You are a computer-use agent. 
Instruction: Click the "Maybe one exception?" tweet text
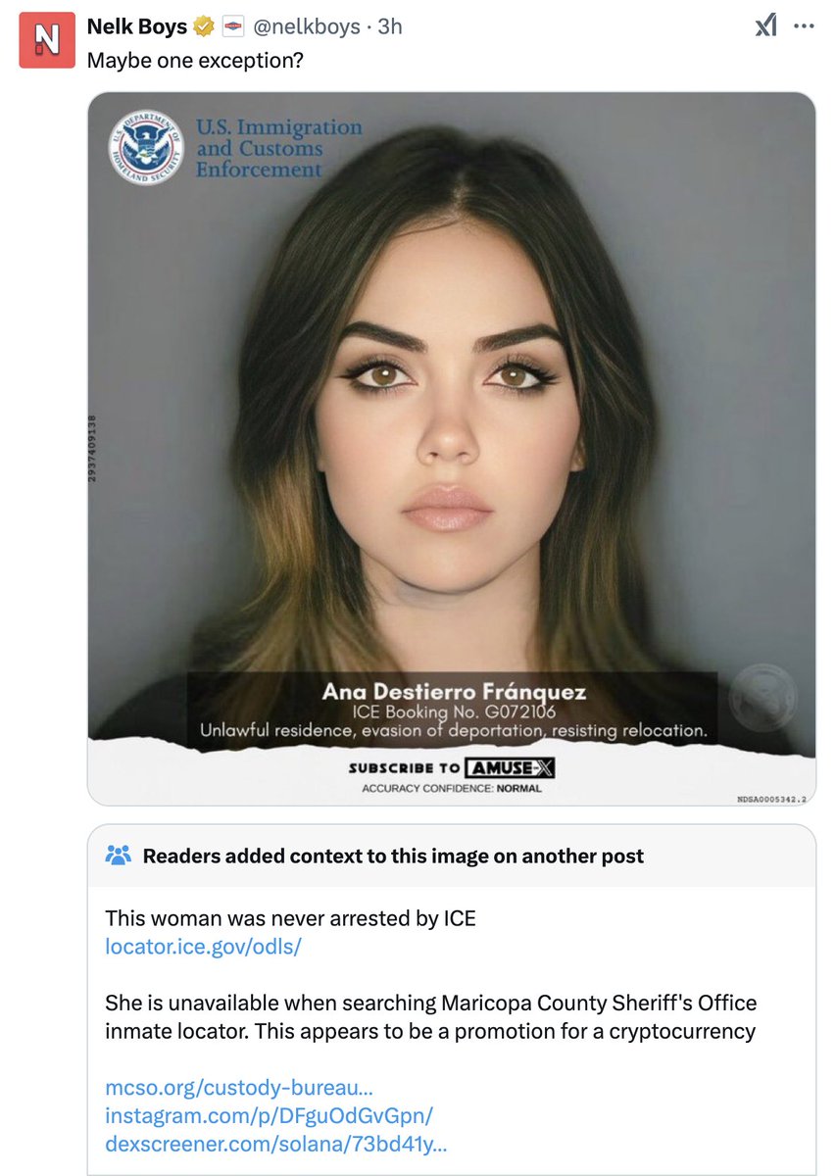click(196, 59)
